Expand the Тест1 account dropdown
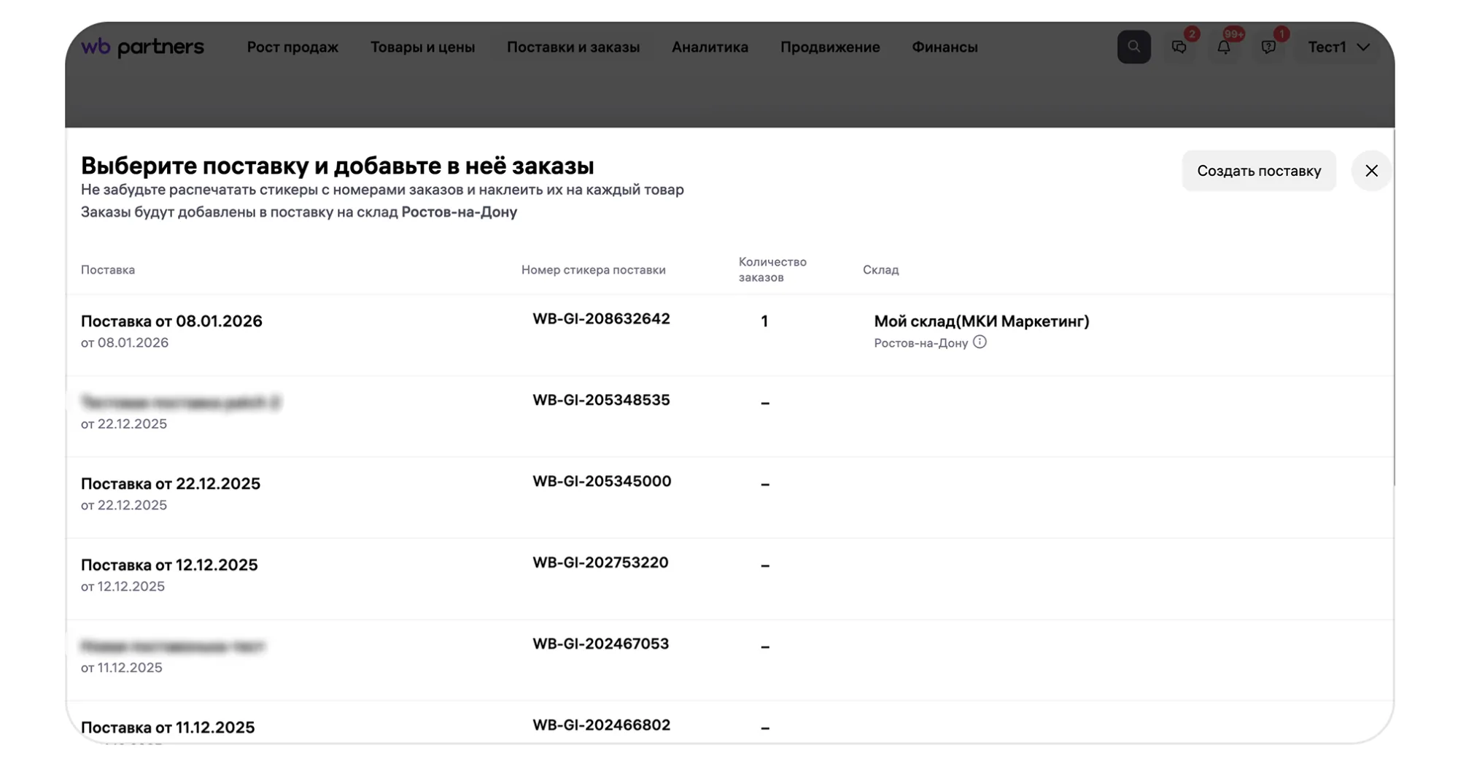This screenshot has height=767, width=1458. pos(1338,47)
